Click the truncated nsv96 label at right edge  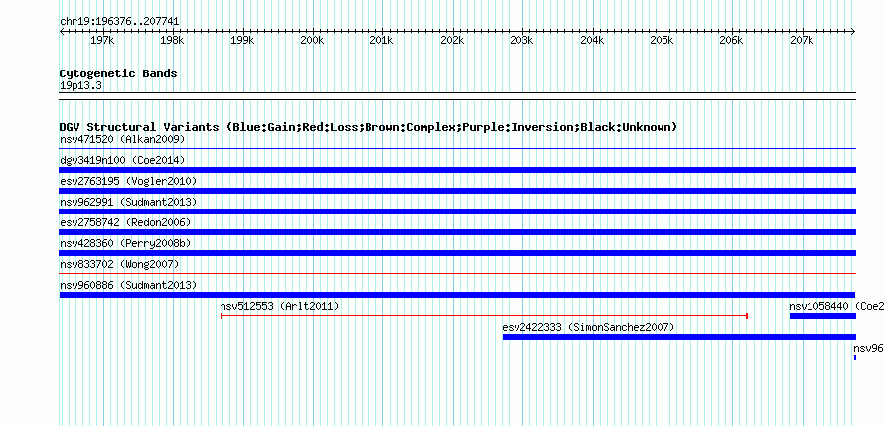(868, 348)
